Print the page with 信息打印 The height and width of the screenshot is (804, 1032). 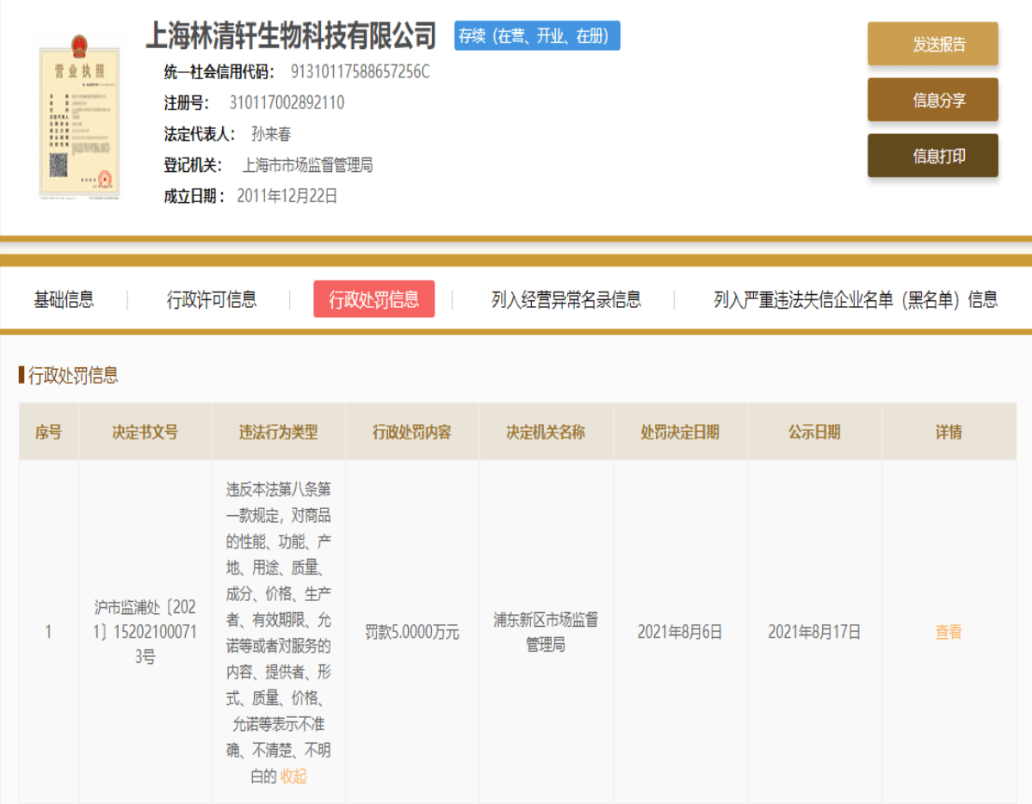click(x=932, y=156)
